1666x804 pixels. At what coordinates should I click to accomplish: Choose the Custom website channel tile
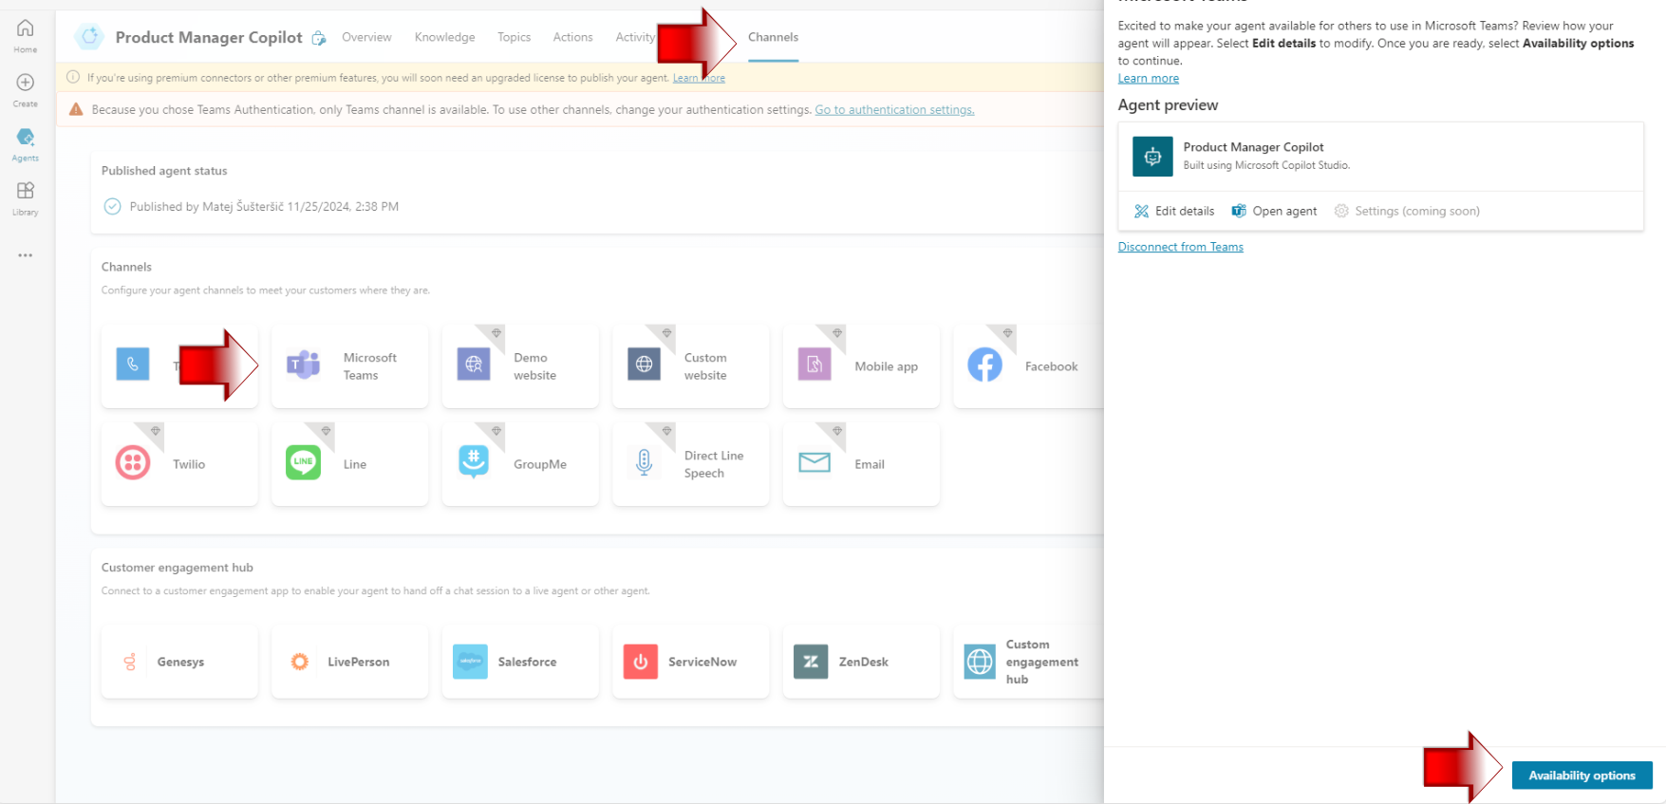pos(691,366)
